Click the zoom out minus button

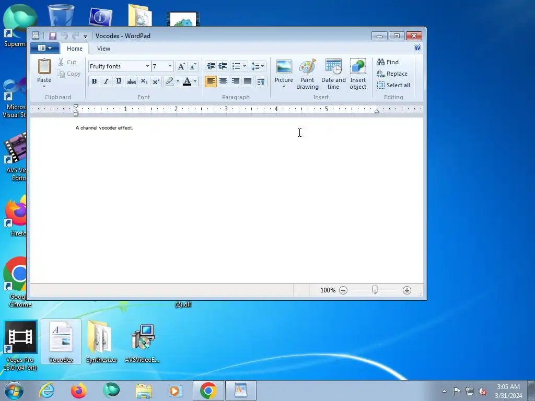[343, 290]
